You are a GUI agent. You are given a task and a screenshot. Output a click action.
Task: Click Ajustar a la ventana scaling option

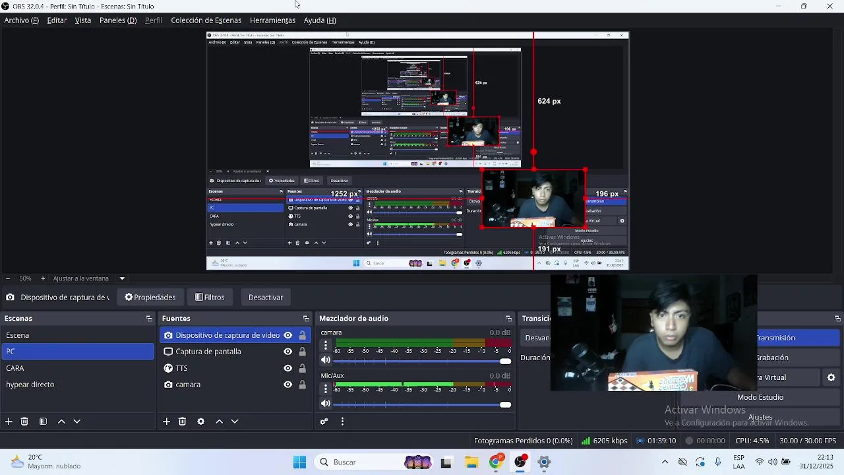point(81,278)
